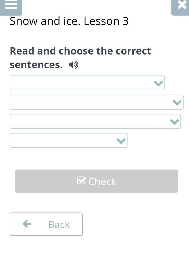Click the word "Back" label text
The width and height of the screenshot is (189, 270).
pos(59,225)
